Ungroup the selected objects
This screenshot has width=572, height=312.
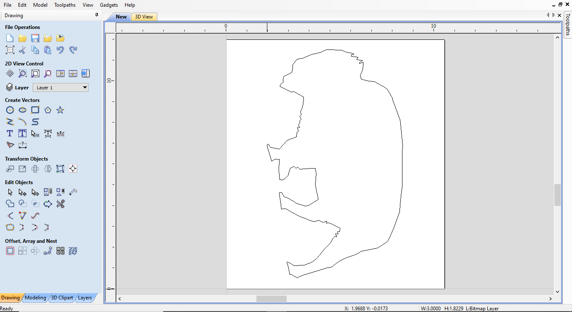tap(60, 192)
